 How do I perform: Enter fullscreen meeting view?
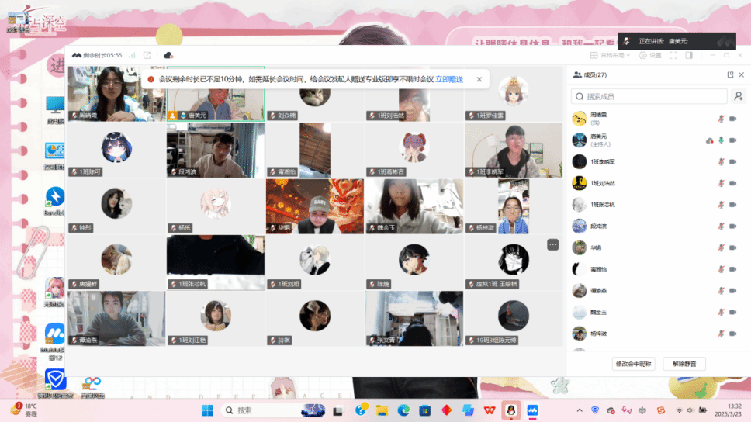[x=673, y=56]
